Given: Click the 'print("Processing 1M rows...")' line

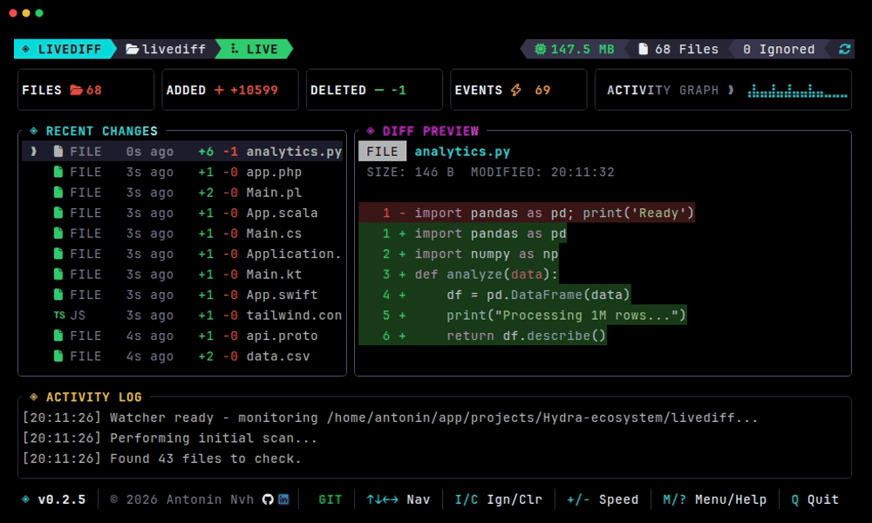Looking at the screenshot, I should (x=522, y=316).
